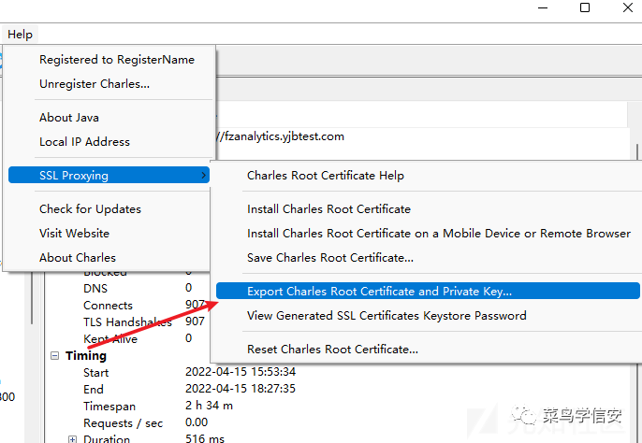Select the DNS row label

tap(95, 289)
